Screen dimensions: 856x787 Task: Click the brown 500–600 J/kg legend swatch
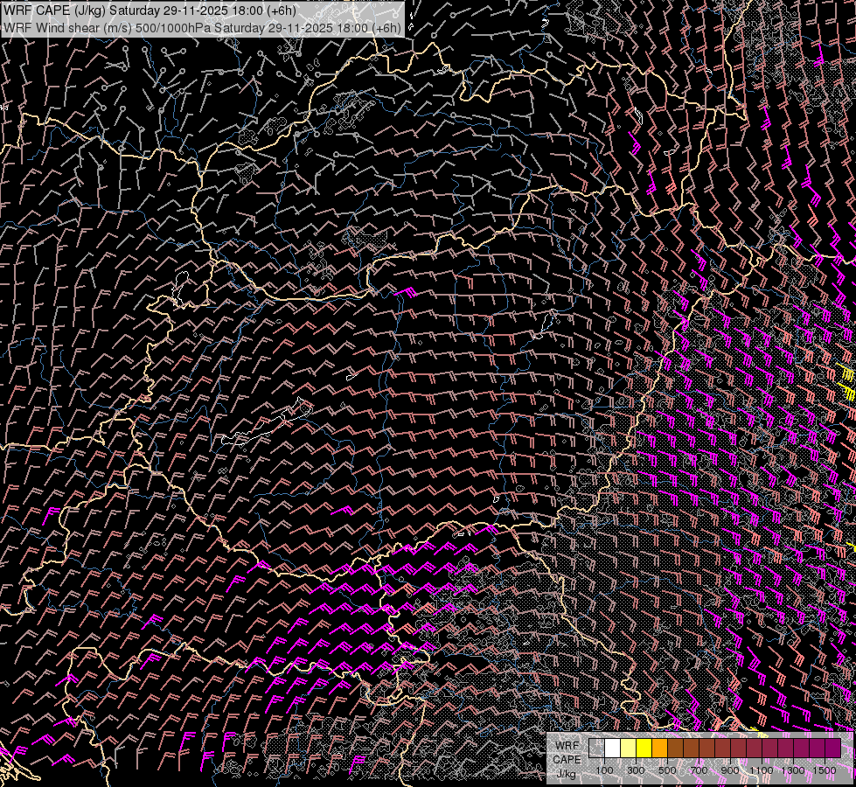(675, 749)
